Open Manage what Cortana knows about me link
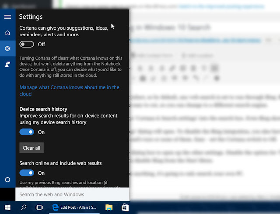280x214 pixels. [x=69, y=90]
